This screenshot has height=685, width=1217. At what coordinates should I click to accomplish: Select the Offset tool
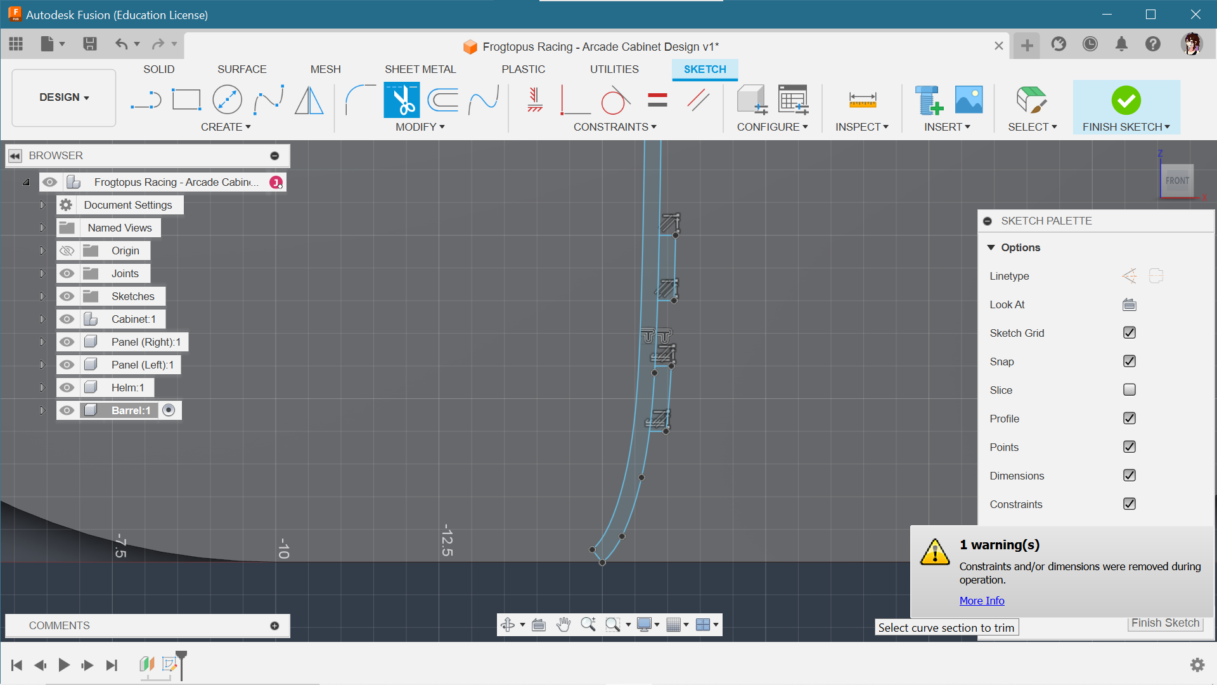click(442, 100)
